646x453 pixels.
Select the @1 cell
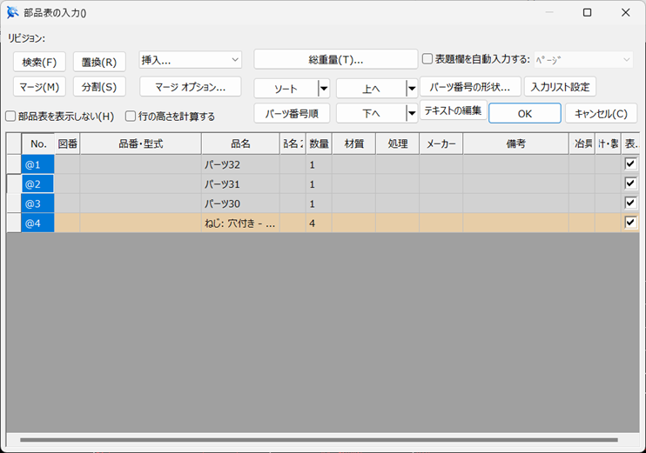point(38,164)
